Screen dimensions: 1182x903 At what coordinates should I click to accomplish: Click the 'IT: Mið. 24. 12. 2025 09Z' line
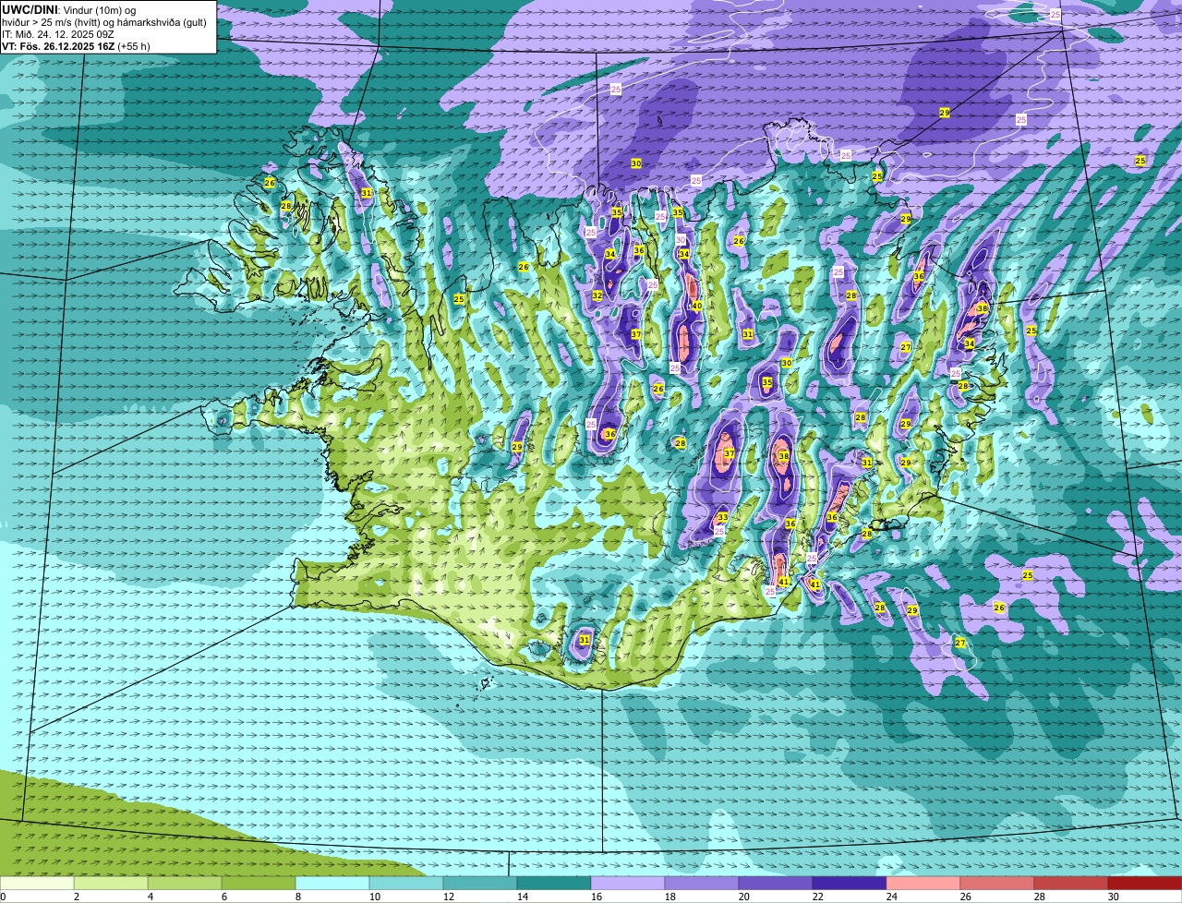58,33
